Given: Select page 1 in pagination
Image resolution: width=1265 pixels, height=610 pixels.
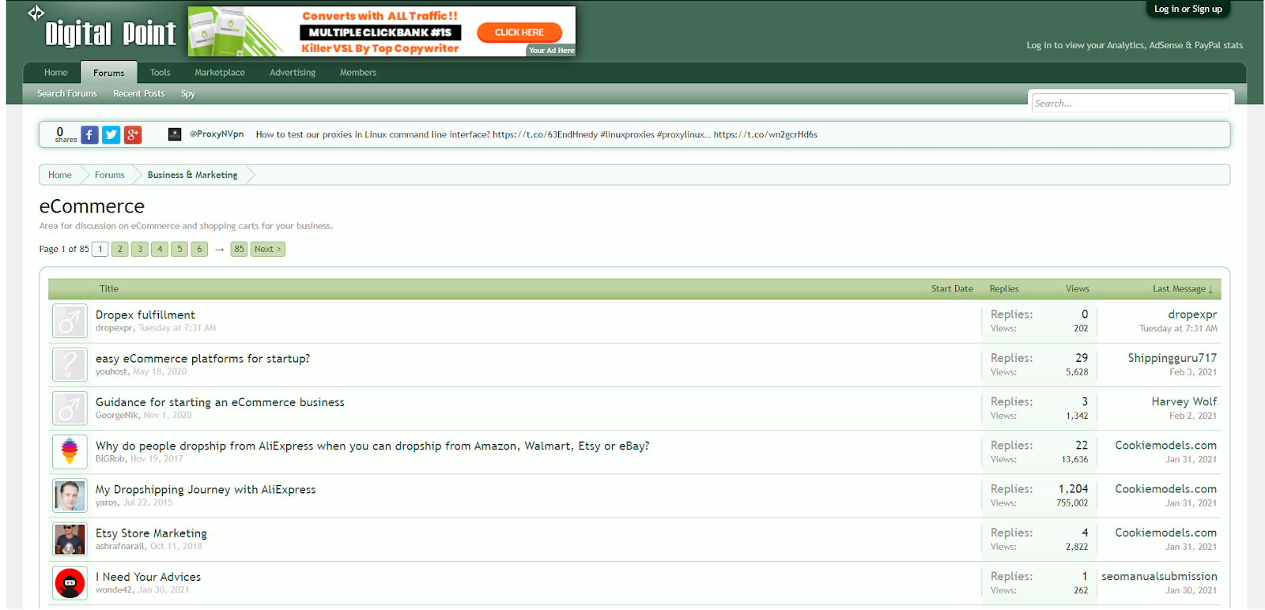Looking at the screenshot, I should (100, 249).
